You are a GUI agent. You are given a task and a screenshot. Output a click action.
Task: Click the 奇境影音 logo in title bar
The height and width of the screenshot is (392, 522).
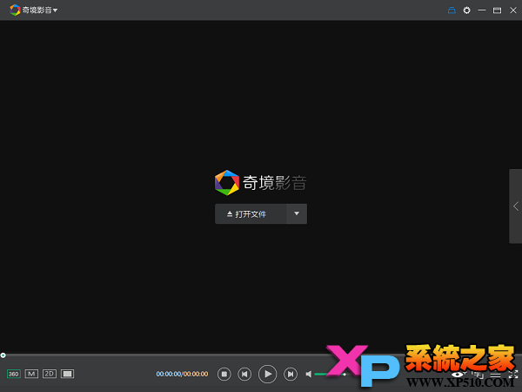point(15,10)
